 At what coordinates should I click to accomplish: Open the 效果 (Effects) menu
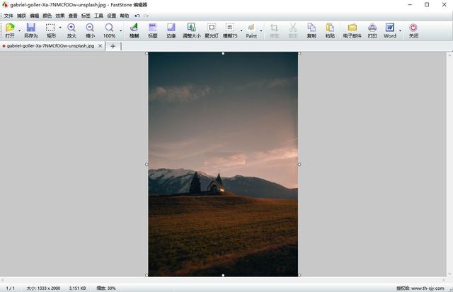point(59,15)
